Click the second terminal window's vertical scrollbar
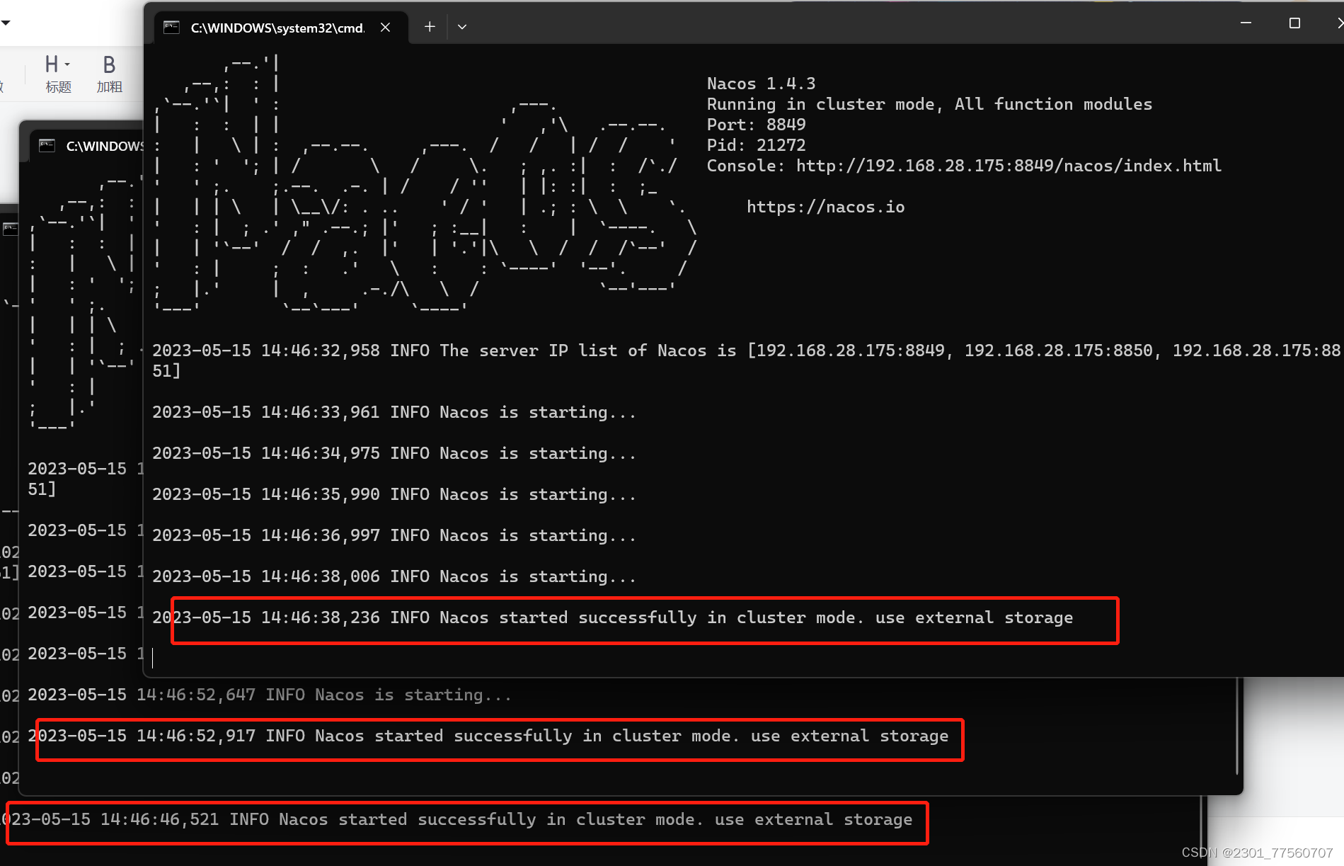This screenshot has width=1344, height=866. pyautogui.click(x=1236, y=726)
